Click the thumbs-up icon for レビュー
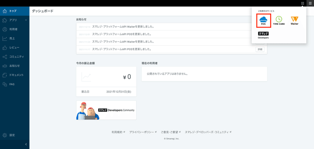314x149 pixels. (5, 47)
